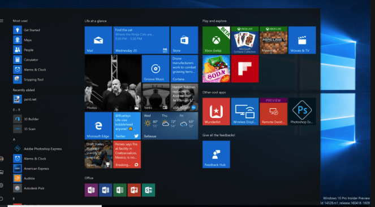Launch Adobe Photoshop Express from app list
The width and height of the screenshot is (375, 207).
tap(37, 148)
